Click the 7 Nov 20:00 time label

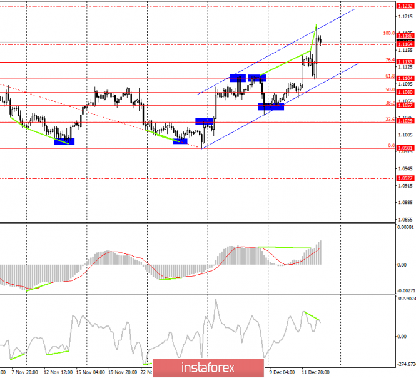coord(26,370)
